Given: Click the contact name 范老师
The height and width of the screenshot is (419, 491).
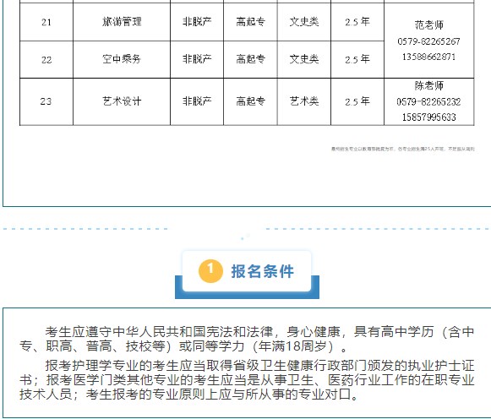Looking at the screenshot, I should (x=429, y=25).
